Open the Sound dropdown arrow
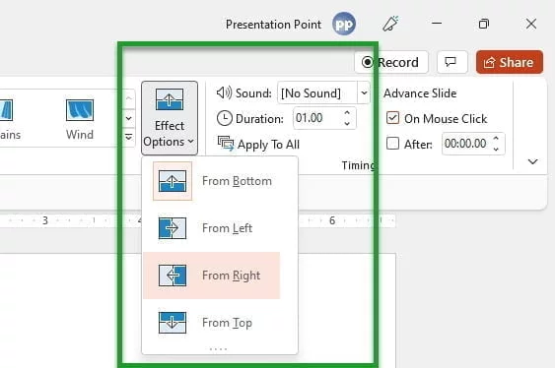Viewport: 555px width, 368px height. tap(364, 92)
